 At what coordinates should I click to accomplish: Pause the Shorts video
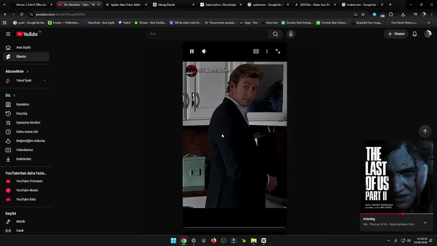click(x=192, y=51)
